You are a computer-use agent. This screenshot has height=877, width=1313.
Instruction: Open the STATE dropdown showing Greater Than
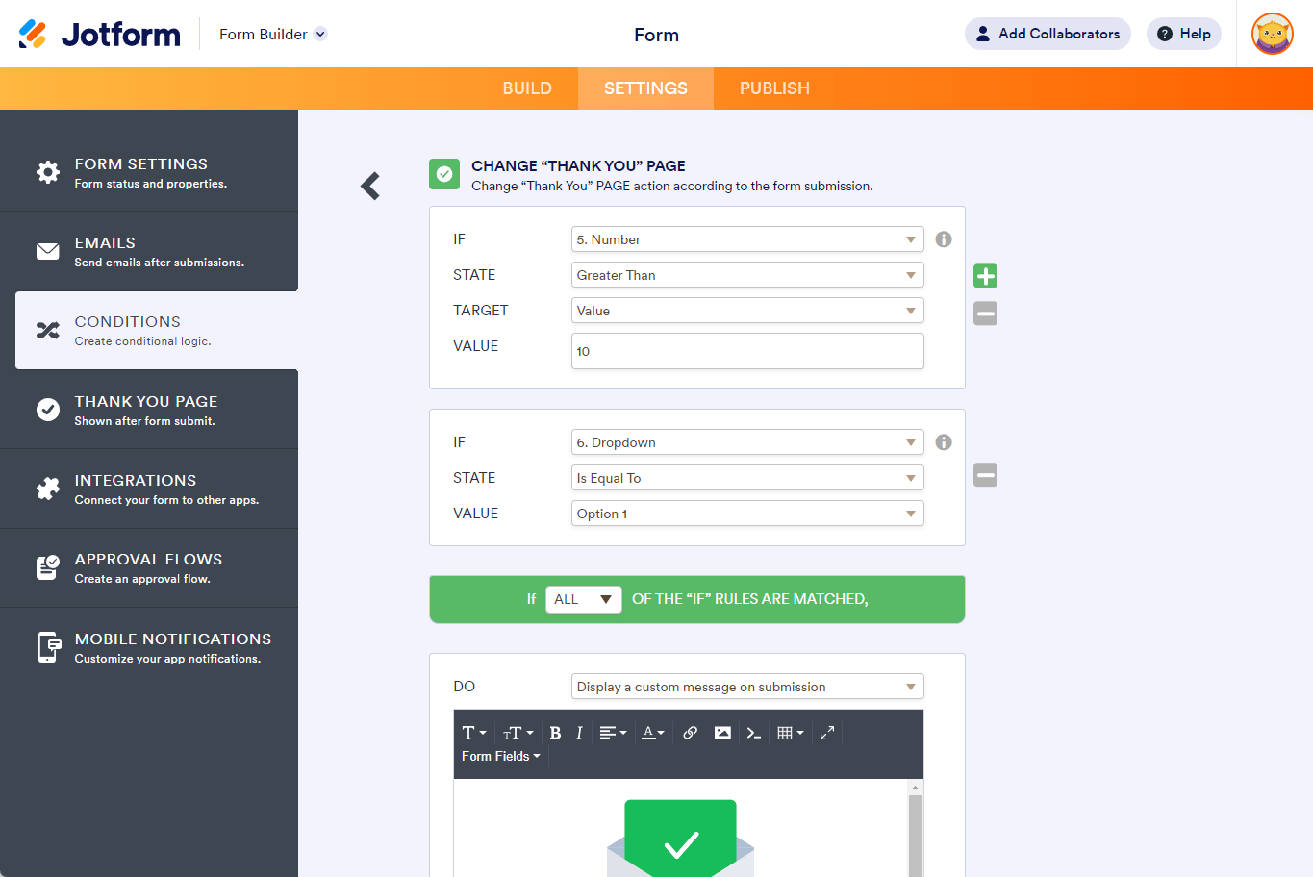click(x=747, y=275)
